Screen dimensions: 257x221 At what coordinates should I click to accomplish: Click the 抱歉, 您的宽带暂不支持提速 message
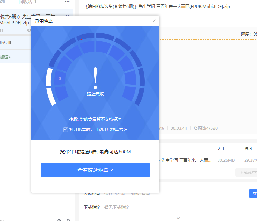pyautogui.click(x=95, y=119)
